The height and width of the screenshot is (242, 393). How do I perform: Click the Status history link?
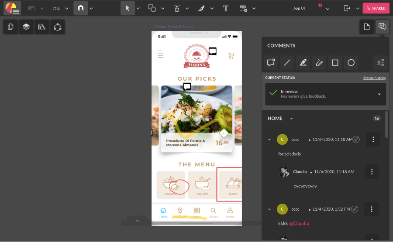pyautogui.click(x=374, y=78)
